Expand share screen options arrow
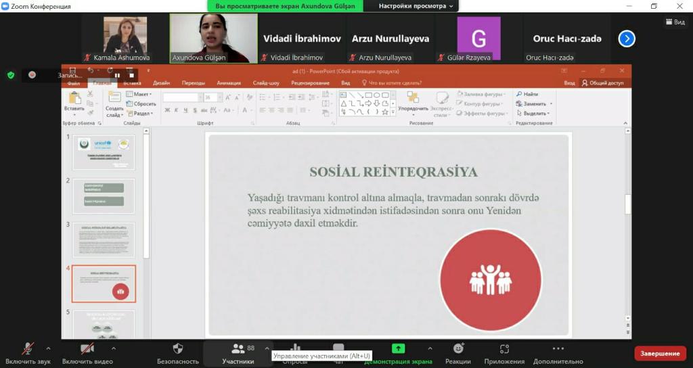Viewport: 693px width, 368px height. point(430,348)
